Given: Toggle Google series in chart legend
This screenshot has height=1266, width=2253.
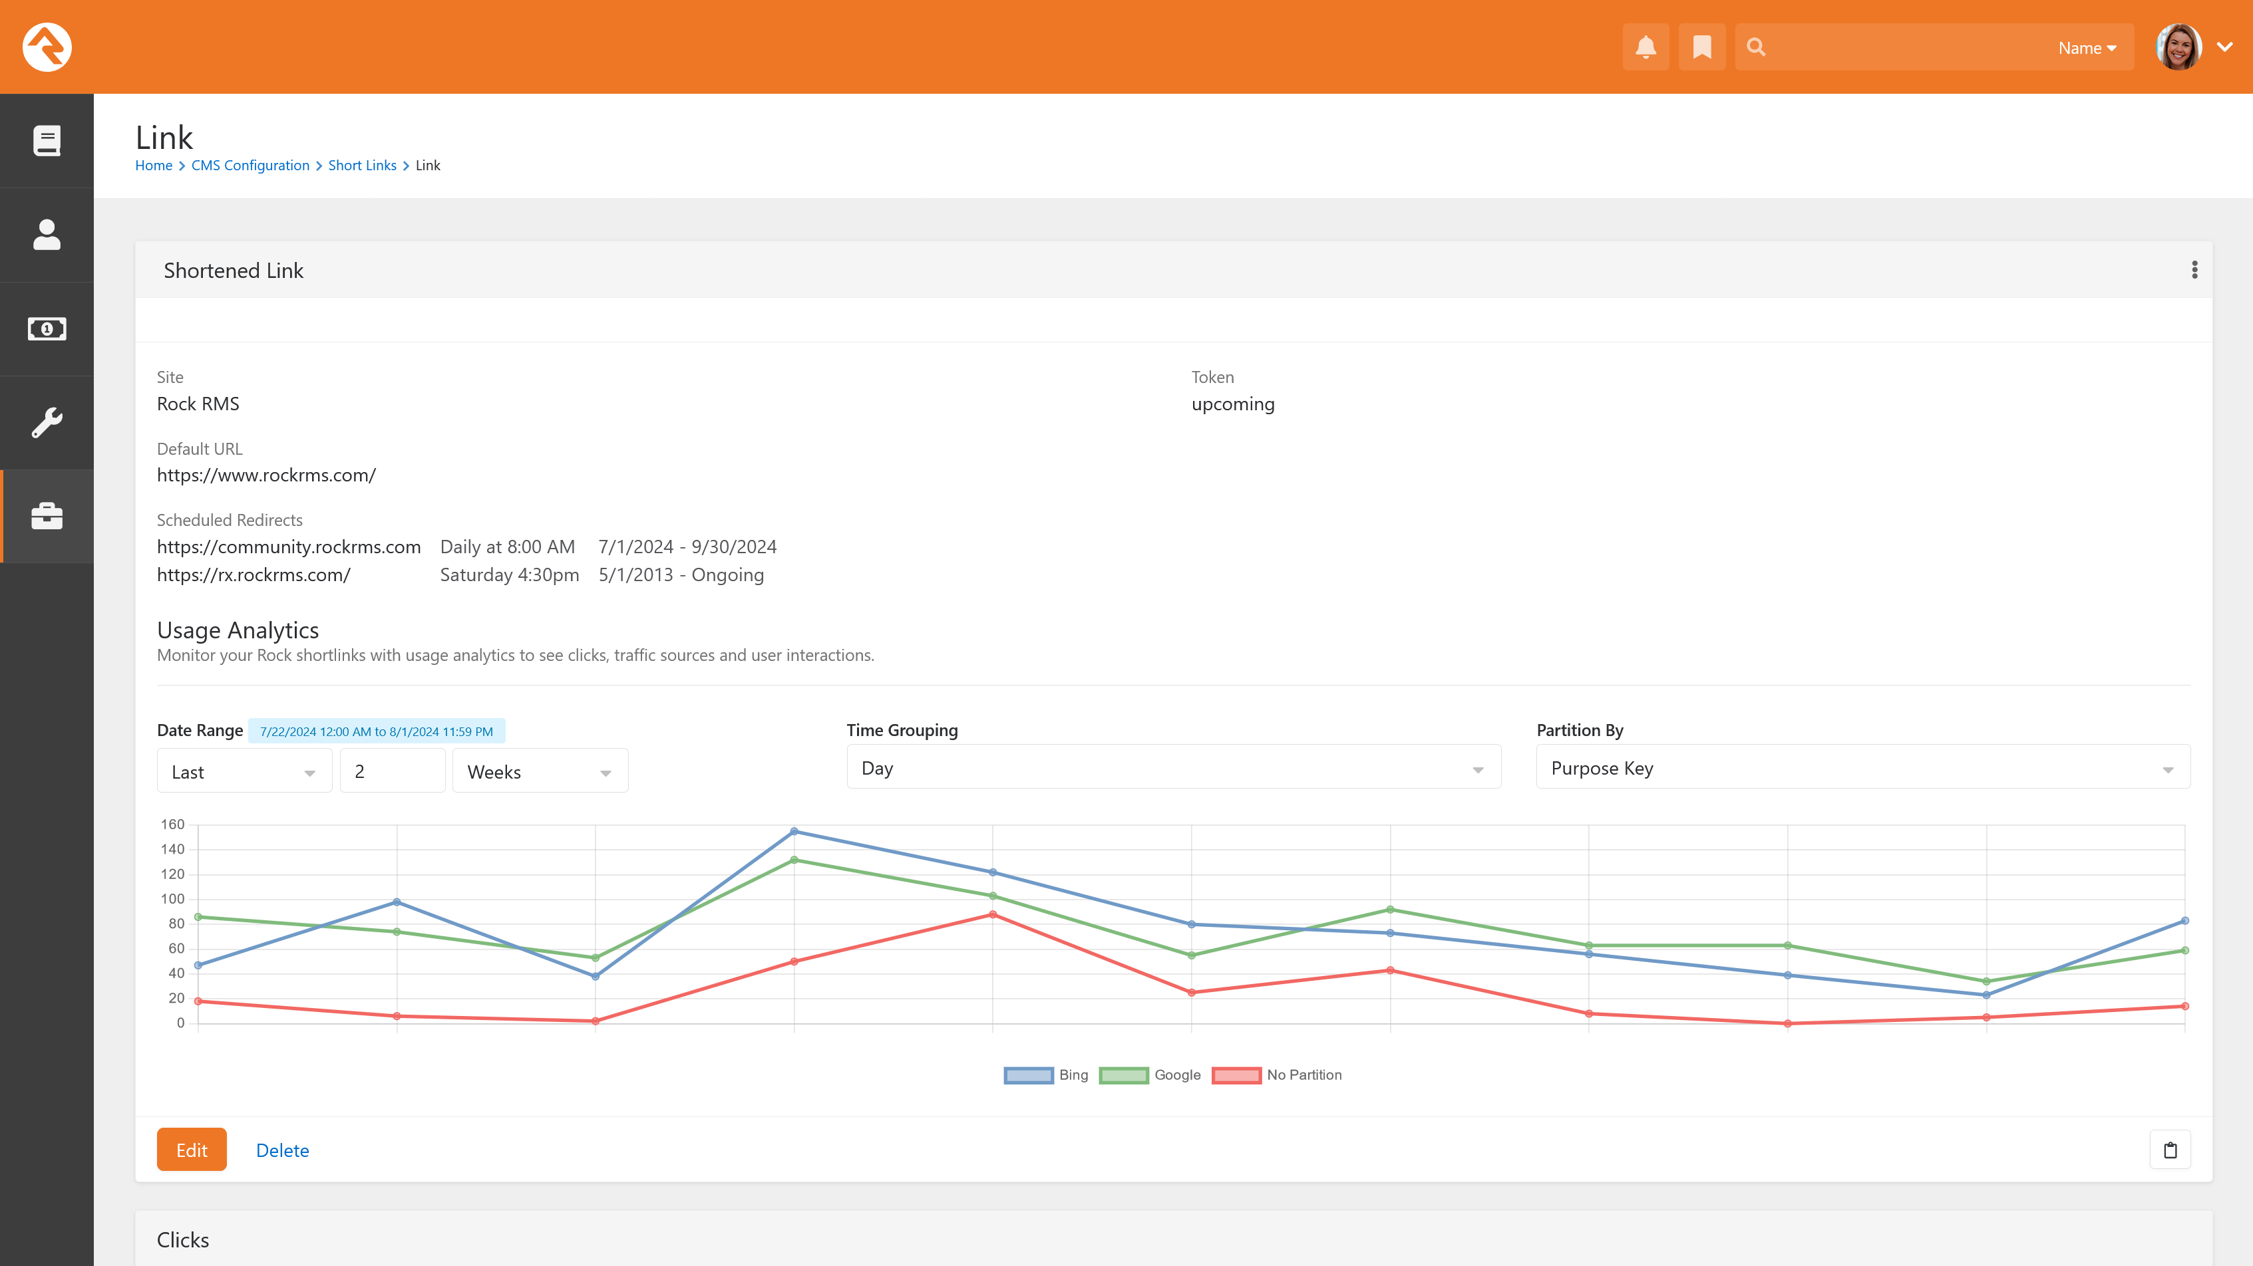Looking at the screenshot, I should tap(1149, 1075).
